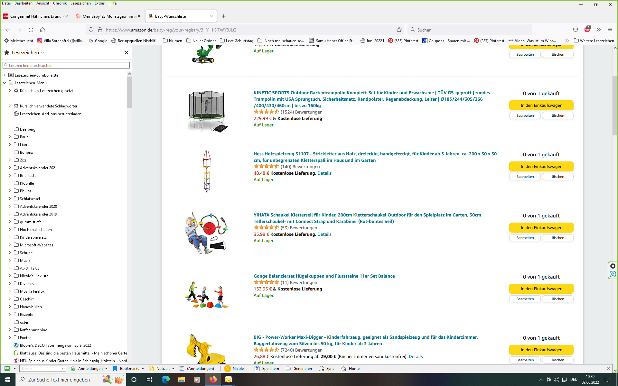
Task: Open Adblock Plus extension icon
Action: click(587, 29)
